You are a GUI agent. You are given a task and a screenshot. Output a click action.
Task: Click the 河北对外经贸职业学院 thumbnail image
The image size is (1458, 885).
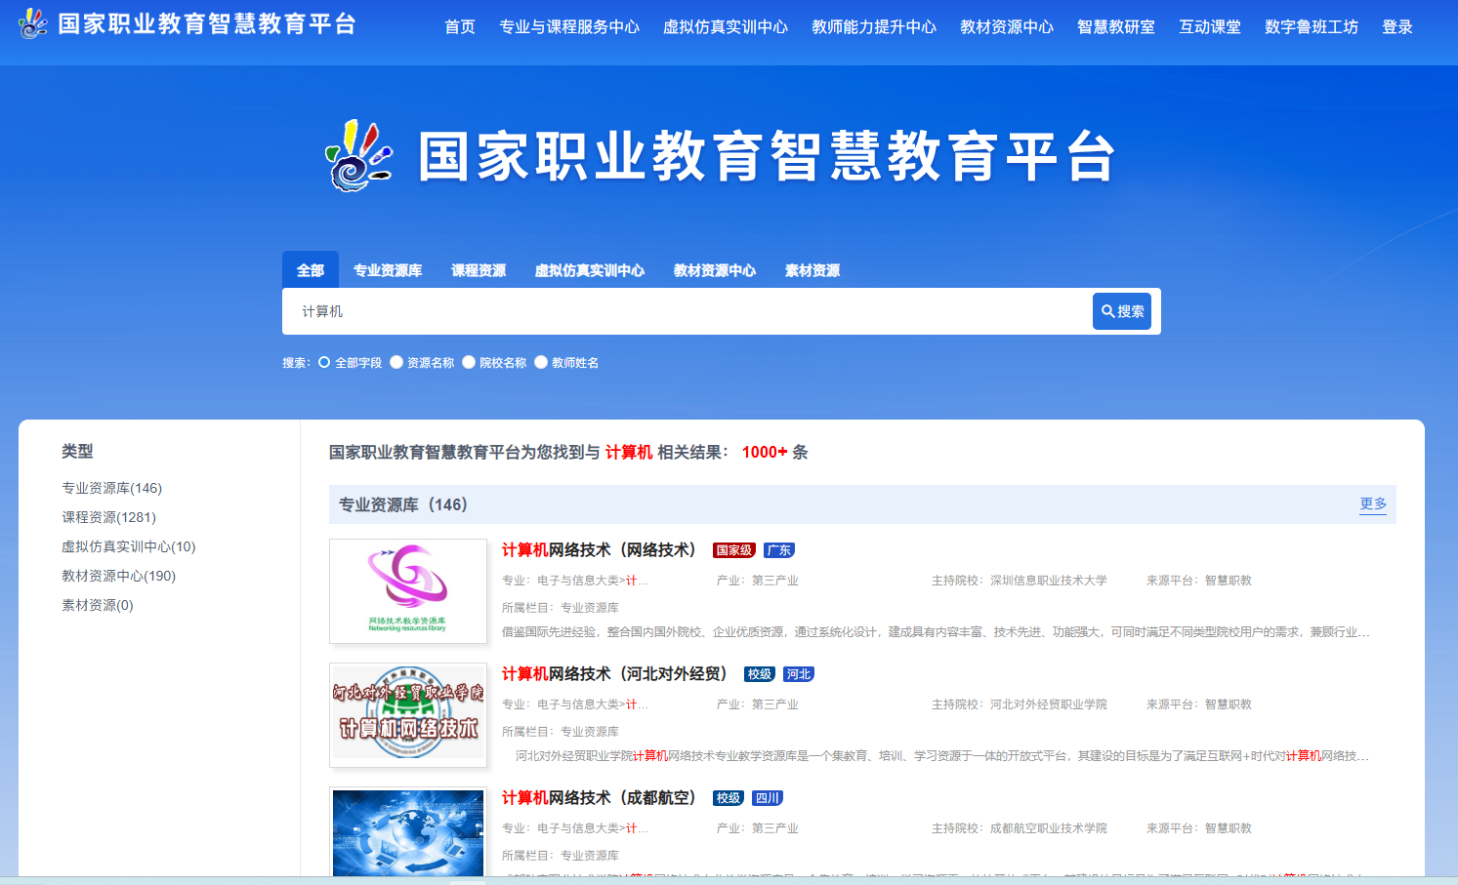point(408,715)
